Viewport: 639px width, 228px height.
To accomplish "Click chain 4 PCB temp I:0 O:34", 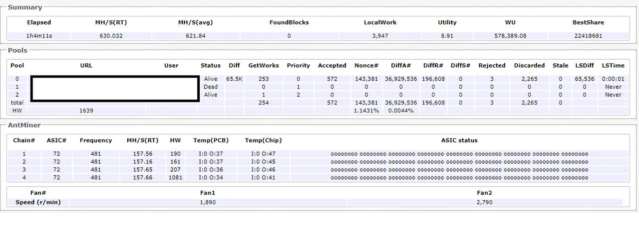I will tap(211, 178).
